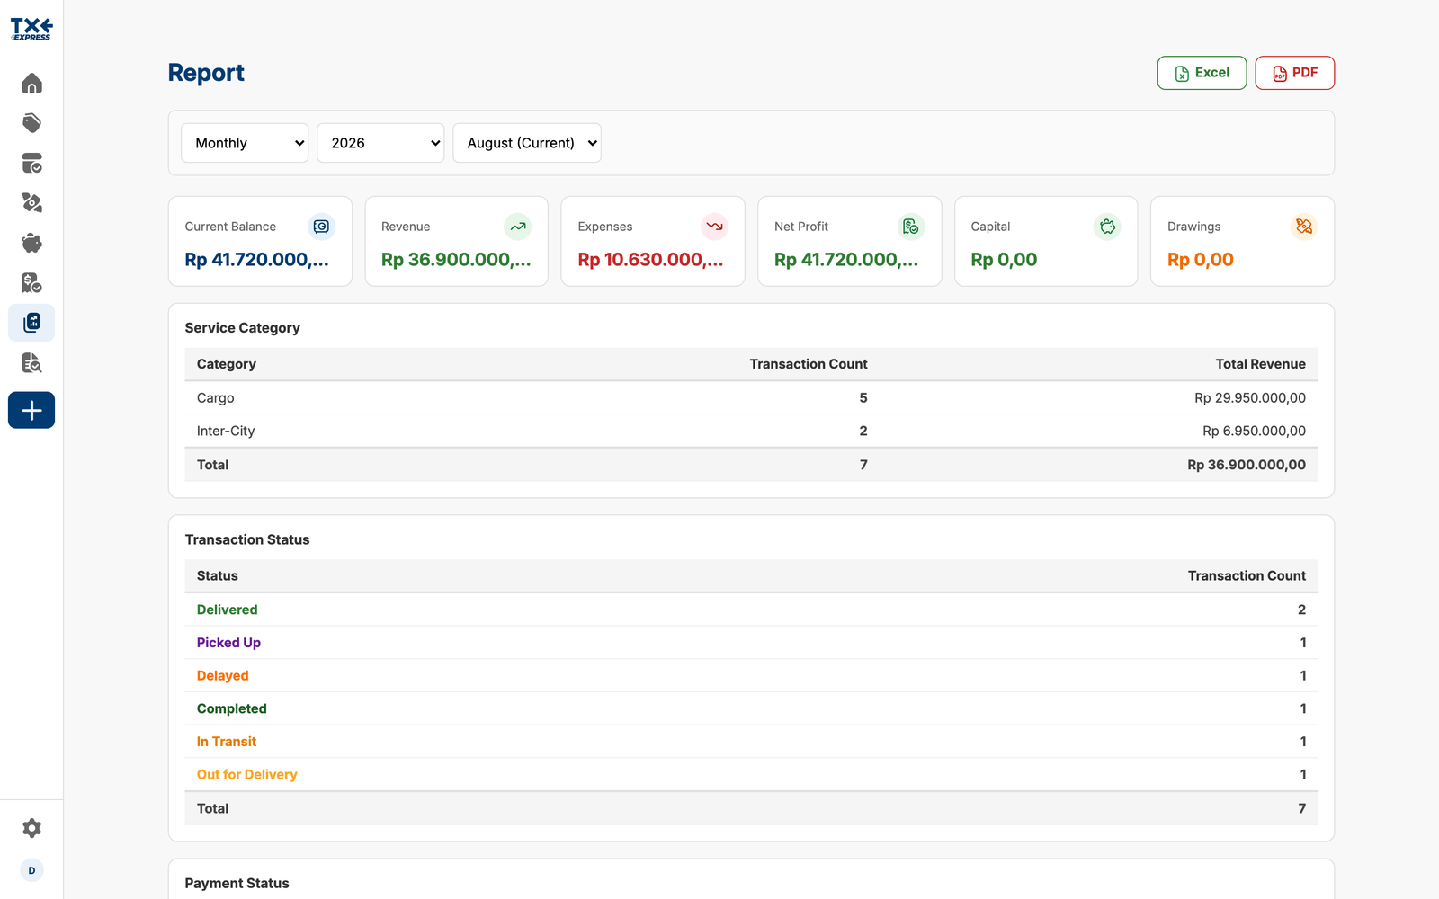Viewport: 1439px width, 899px height.
Task: Open Settings gear icon
Action: (x=31, y=828)
